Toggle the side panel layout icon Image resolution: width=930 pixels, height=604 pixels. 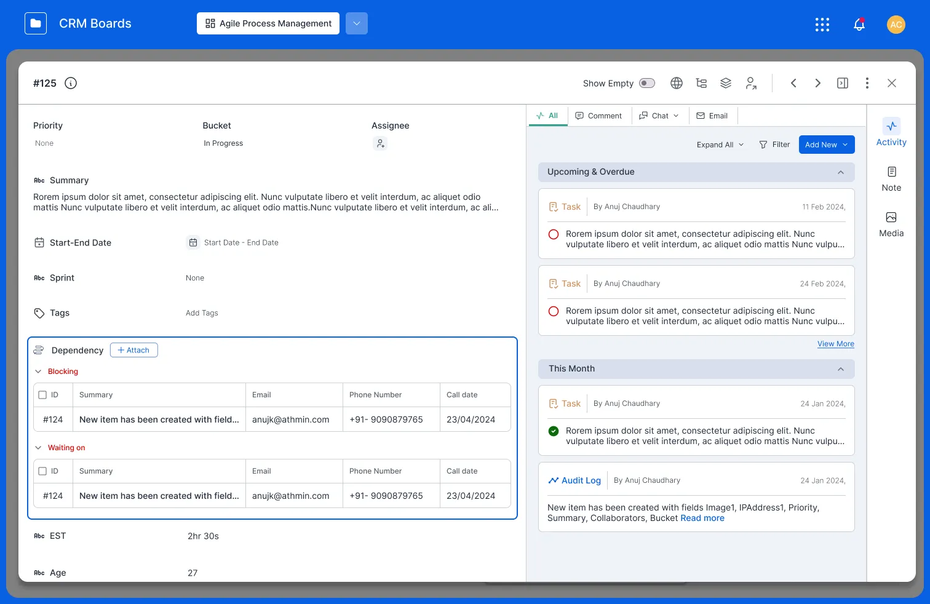[x=843, y=83]
